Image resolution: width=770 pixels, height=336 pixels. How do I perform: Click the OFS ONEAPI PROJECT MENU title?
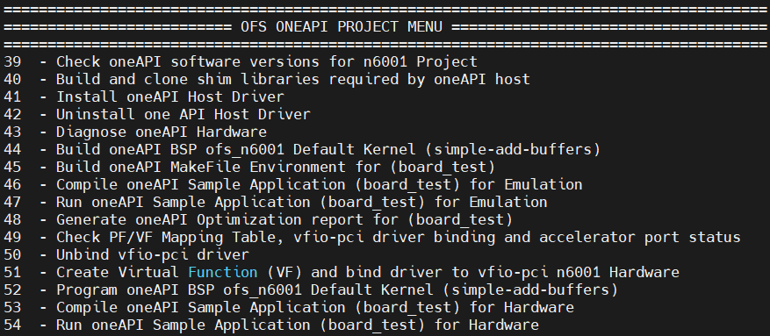click(x=342, y=26)
